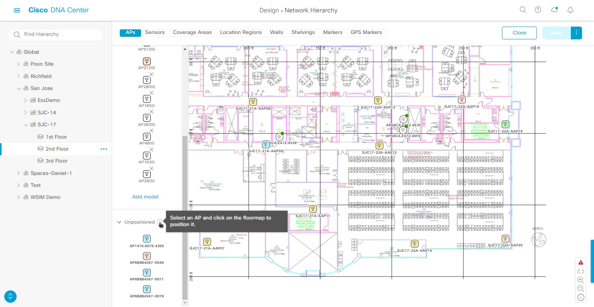Image resolution: width=594 pixels, height=307 pixels.
Task: Click the SJC17-22A-AAP12 access point on map
Action: pyautogui.click(x=378, y=100)
